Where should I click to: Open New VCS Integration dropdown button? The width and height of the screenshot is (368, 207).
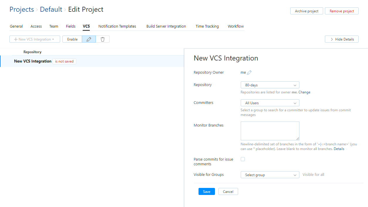(x=35, y=39)
